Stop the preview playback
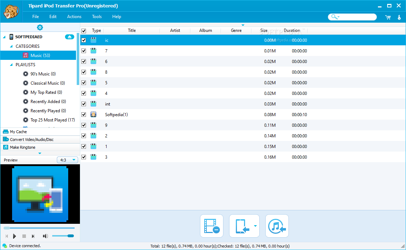 24,236
